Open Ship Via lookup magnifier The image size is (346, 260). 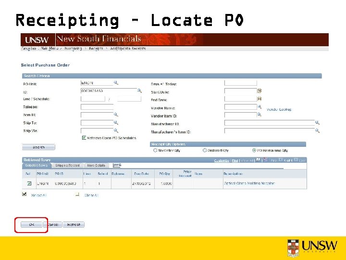[x=116, y=130]
